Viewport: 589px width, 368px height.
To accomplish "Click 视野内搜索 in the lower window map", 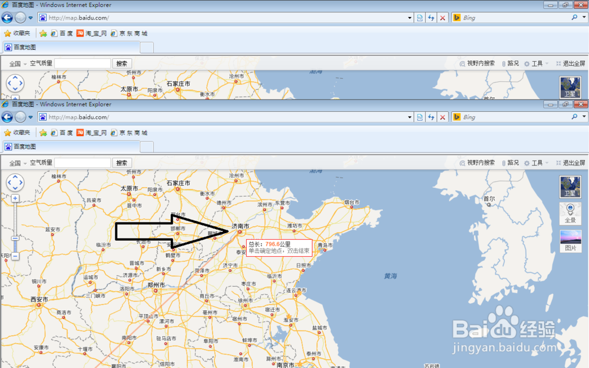I will coord(478,163).
